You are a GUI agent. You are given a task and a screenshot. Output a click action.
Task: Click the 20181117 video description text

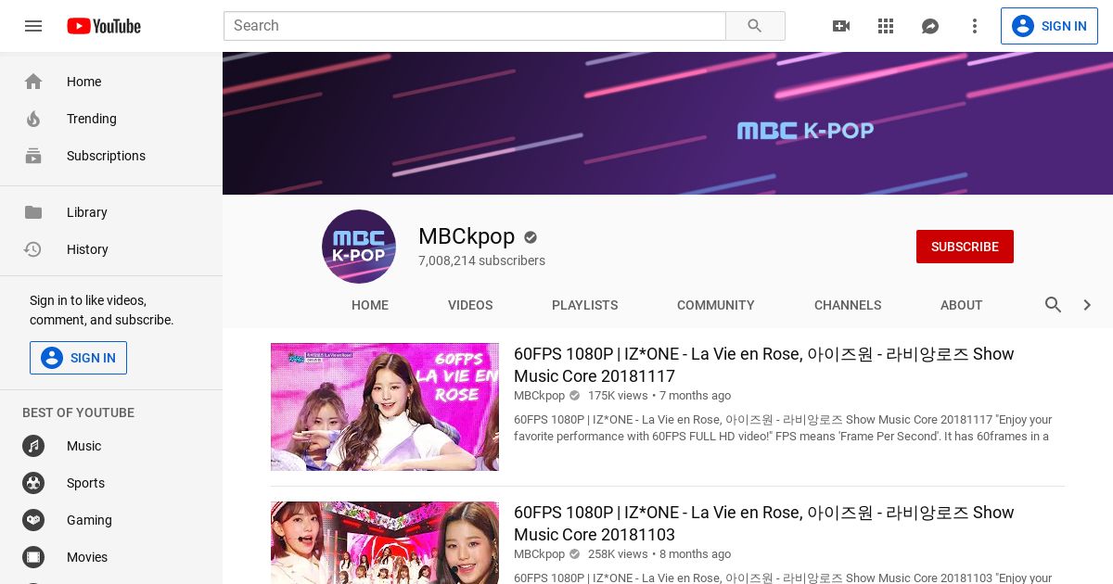[783, 428]
